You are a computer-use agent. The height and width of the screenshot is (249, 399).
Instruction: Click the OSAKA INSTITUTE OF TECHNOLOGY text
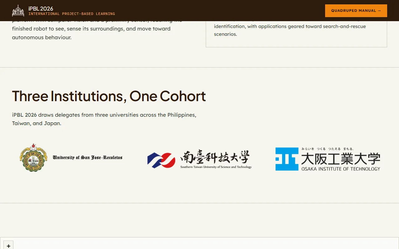pyautogui.click(x=341, y=169)
